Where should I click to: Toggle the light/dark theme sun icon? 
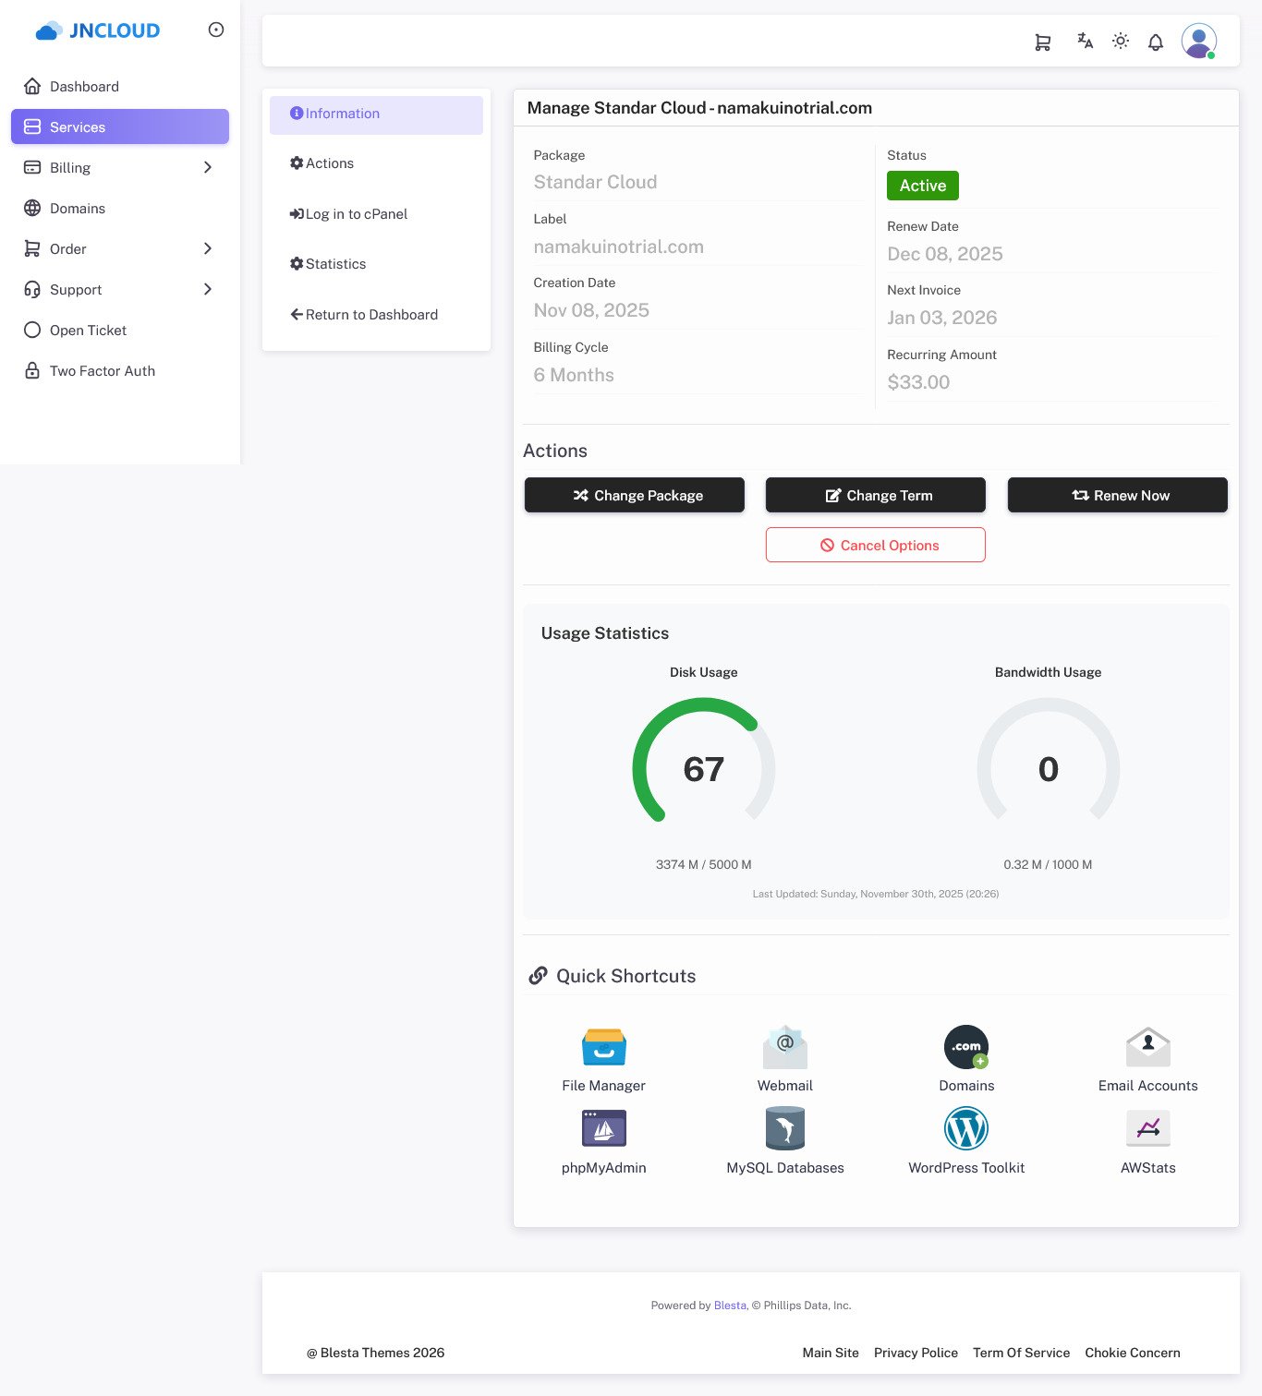click(x=1120, y=41)
